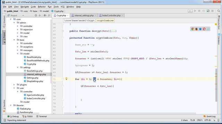Image resolution: width=222 pixels, height=124 pixels.
Task: Close the Crypt.php editor tab
Action: (x=68, y=15)
